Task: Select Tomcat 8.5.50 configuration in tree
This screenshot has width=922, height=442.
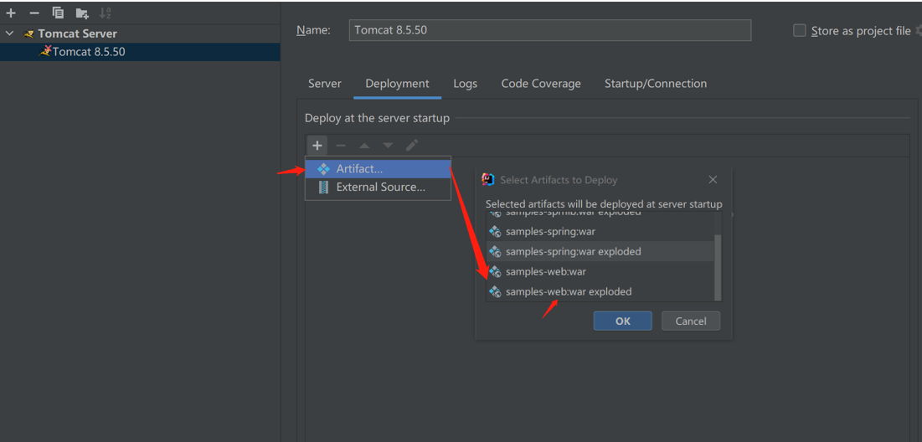Action: [x=89, y=52]
